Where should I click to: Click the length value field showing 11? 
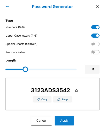[92, 69]
